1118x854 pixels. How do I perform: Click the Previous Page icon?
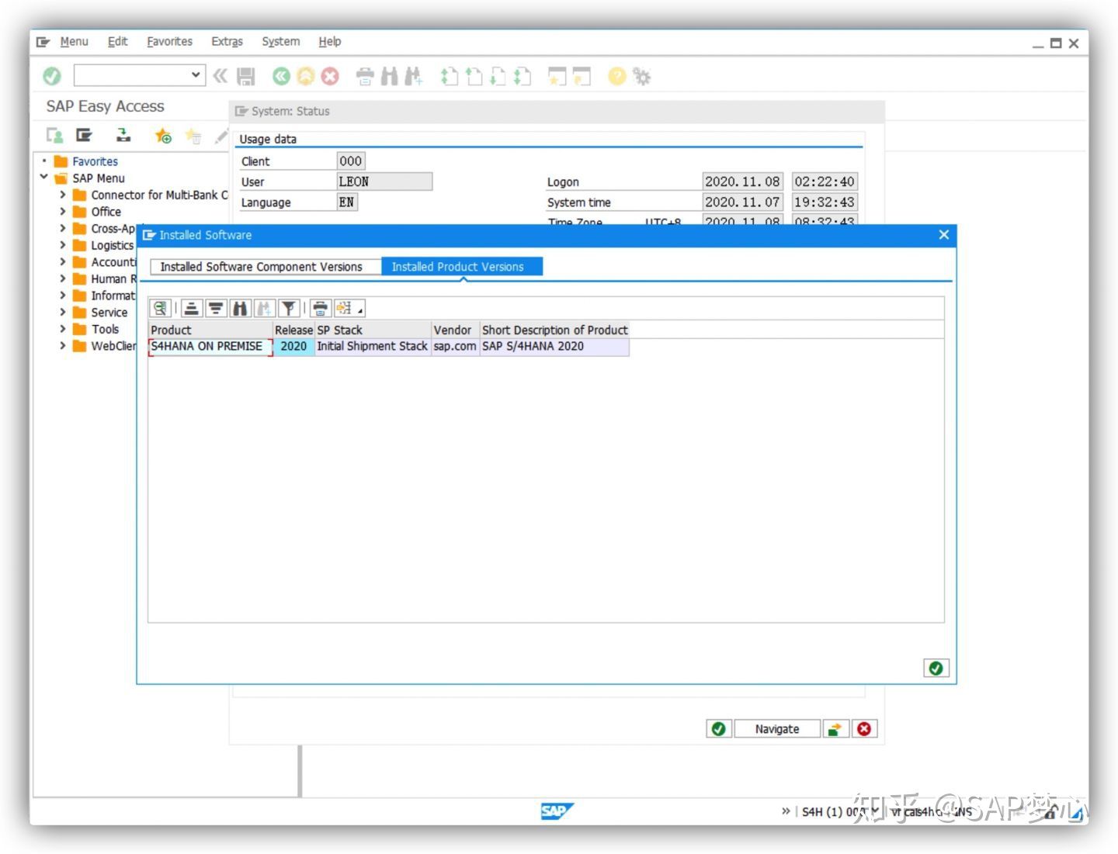point(474,76)
